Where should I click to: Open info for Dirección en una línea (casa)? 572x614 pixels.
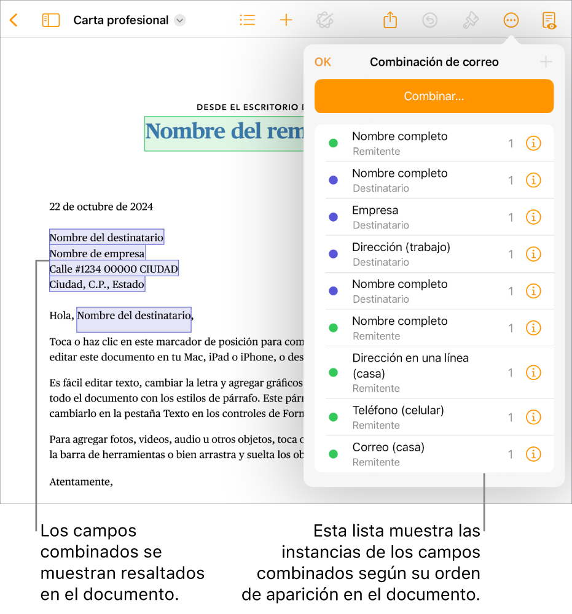click(x=533, y=373)
